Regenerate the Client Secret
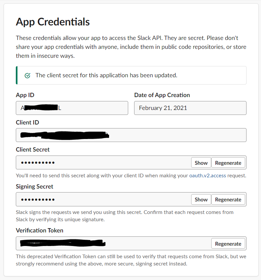261x280 pixels. click(x=228, y=163)
